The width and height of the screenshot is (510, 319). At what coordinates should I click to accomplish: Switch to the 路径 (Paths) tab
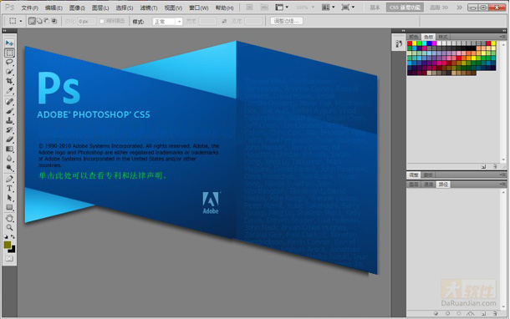[x=443, y=185]
